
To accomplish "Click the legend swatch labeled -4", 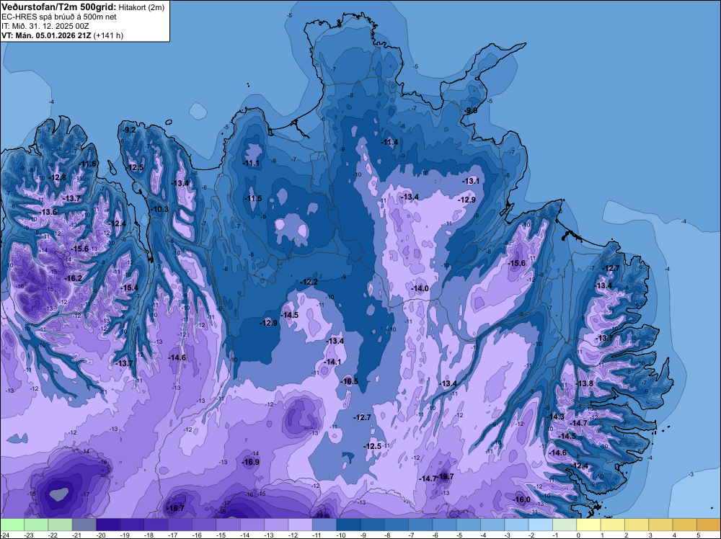I will coord(492,525).
